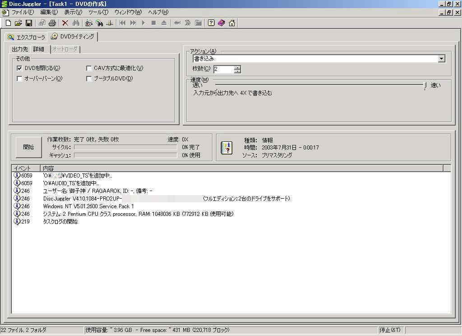Click the eject button in toolbar

(164, 23)
